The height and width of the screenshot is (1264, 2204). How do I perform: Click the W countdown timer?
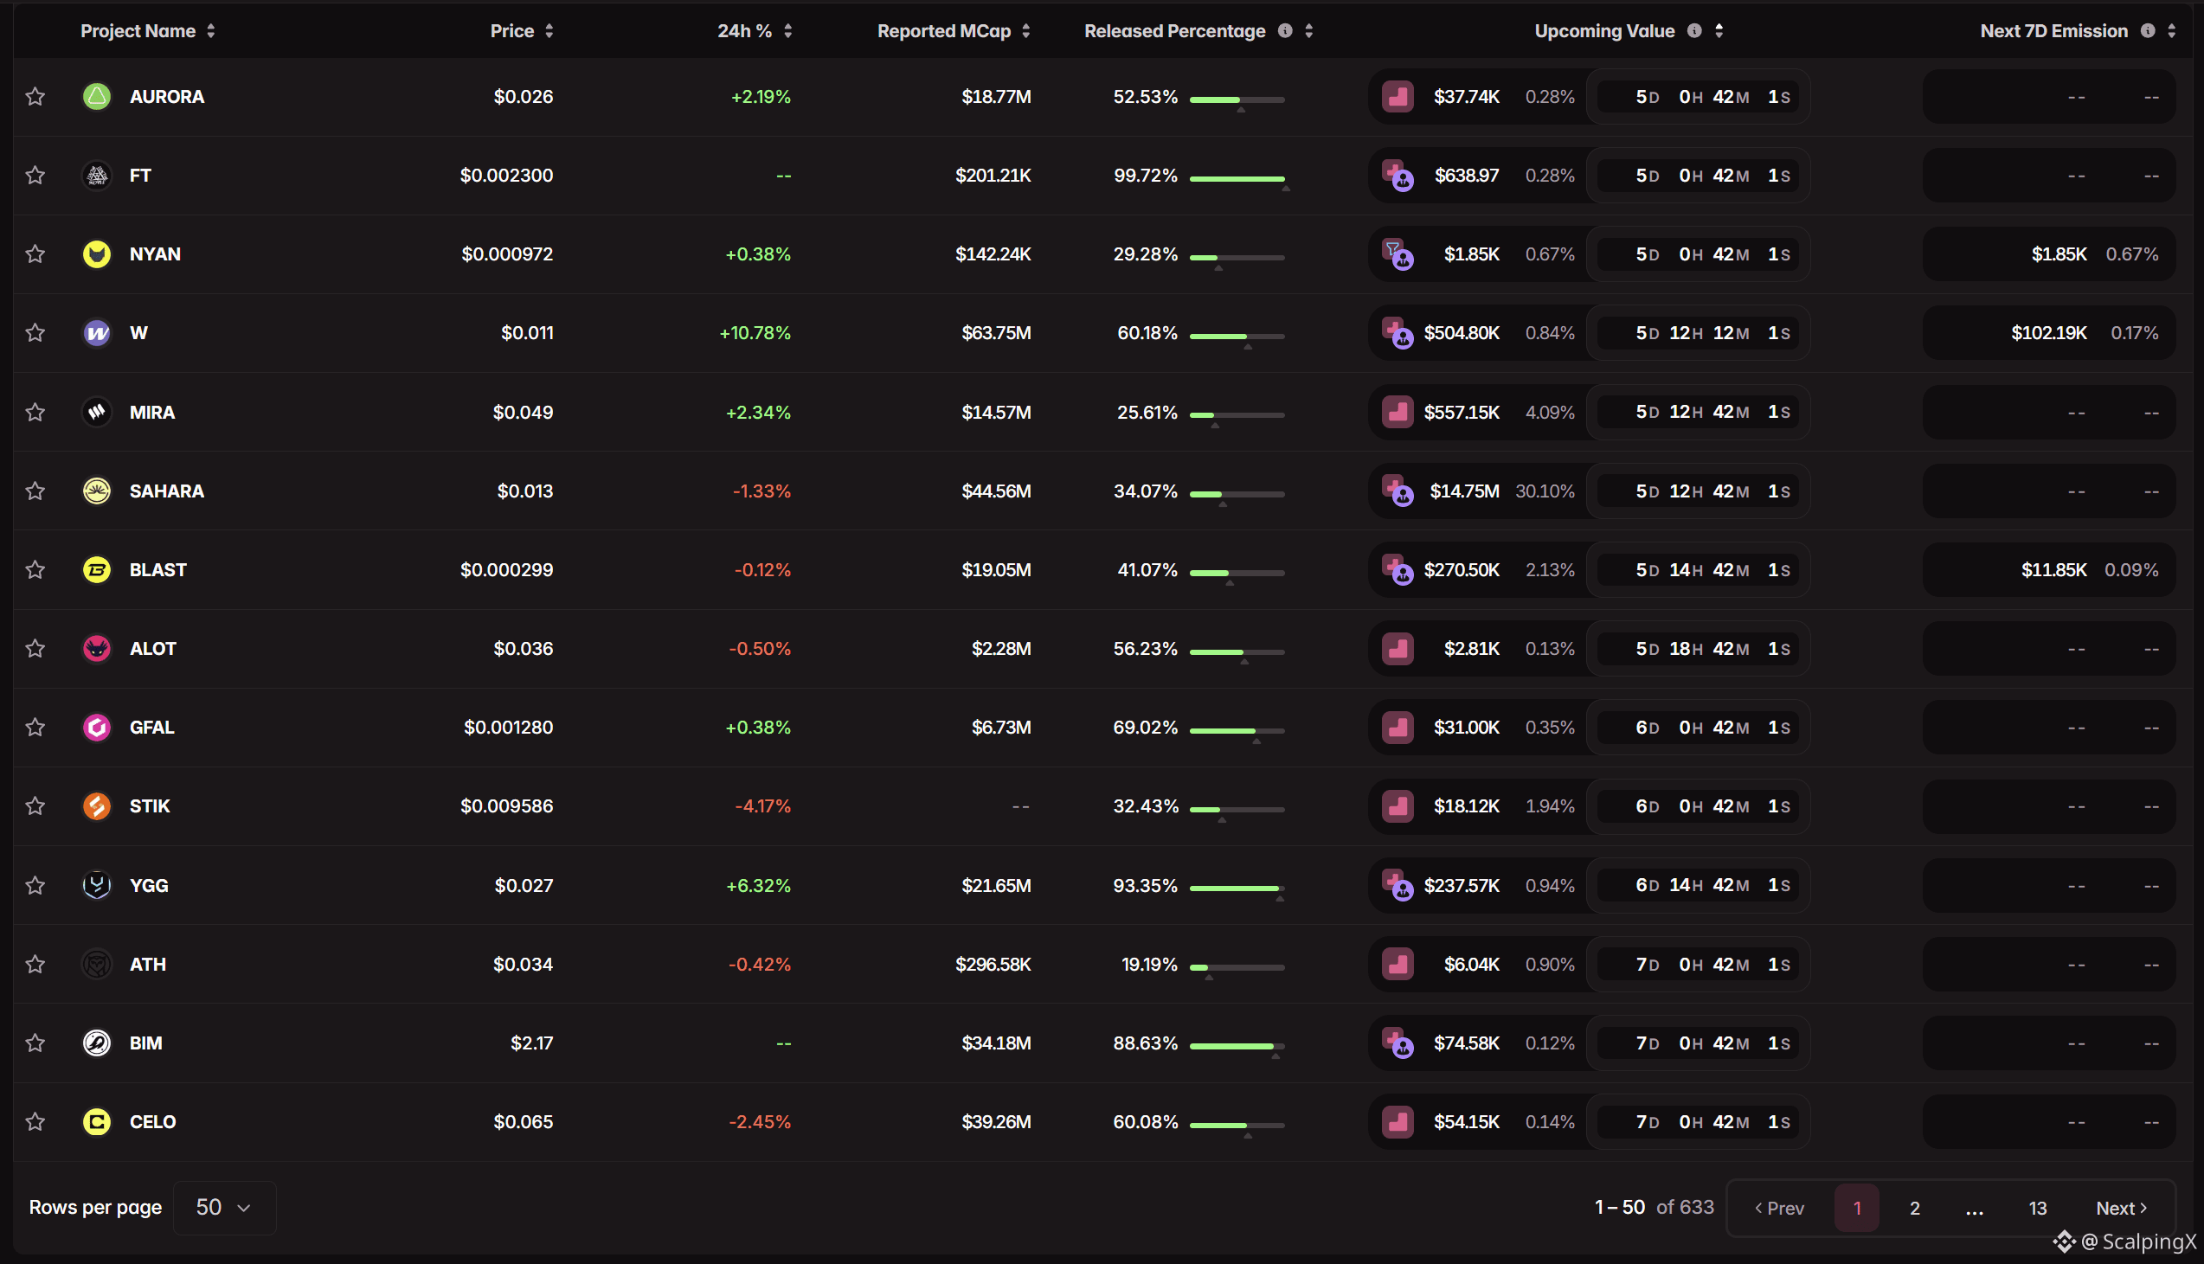click(1698, 332)
